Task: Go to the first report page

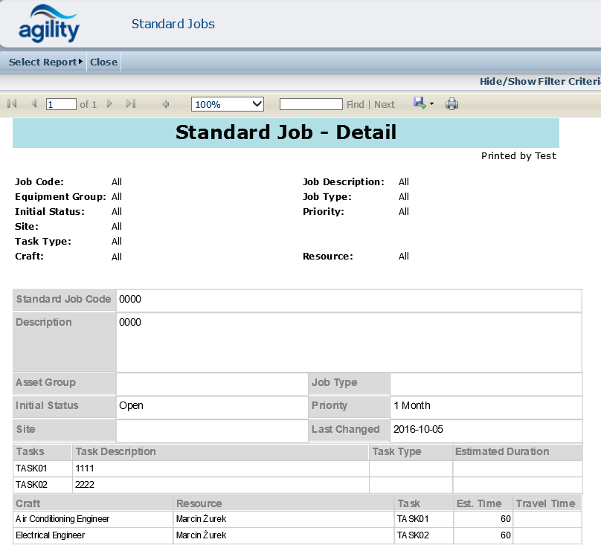Action: [x=12, y=104]
